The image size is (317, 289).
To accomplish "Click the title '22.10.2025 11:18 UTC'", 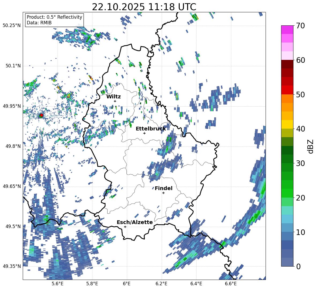I will click(x=144, y=7).
